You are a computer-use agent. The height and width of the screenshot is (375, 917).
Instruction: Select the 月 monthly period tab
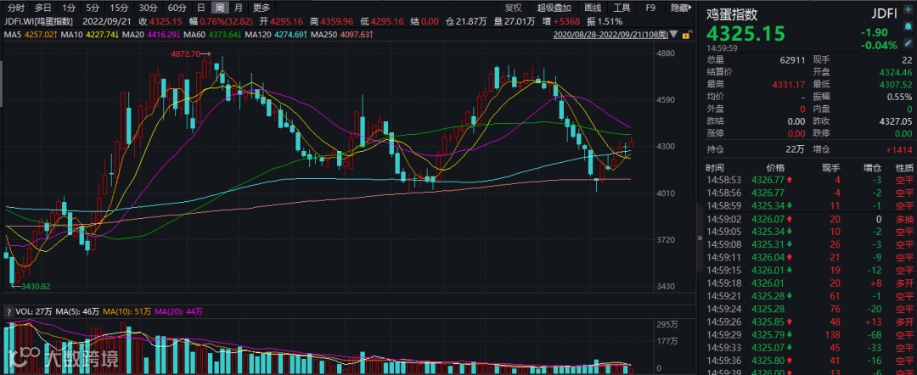[x=238, y=8]
